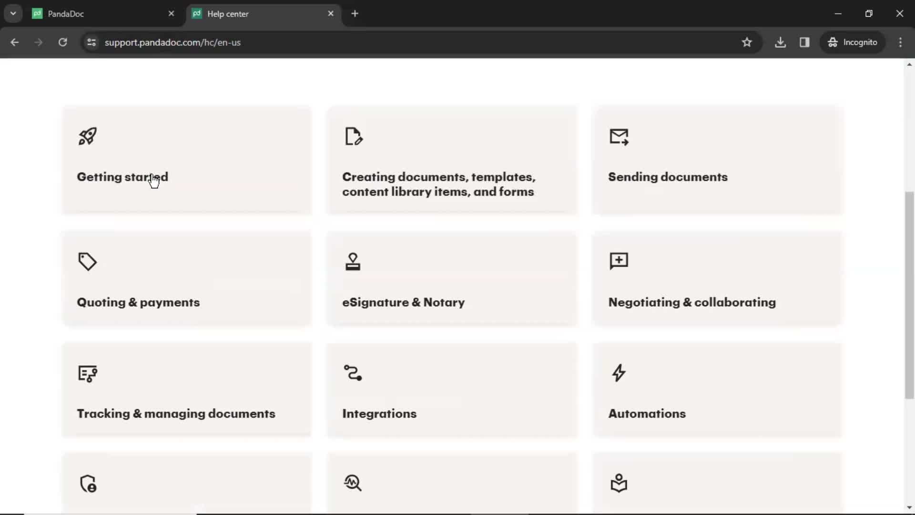Open the Negotiating & collaborating category
The image size is (915, 515).
pos(717,279)
